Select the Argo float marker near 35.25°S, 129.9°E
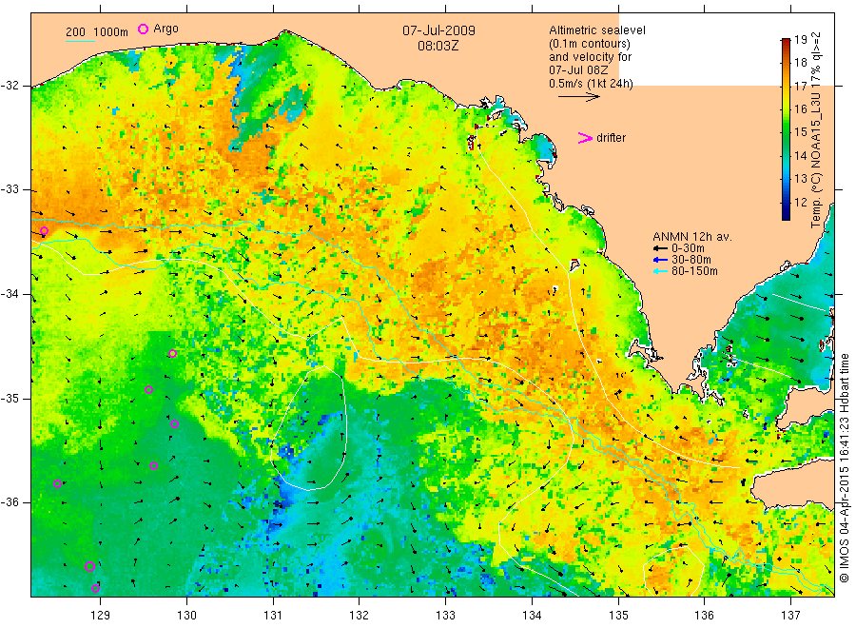Image resolution: width=856 pixels, height=628 pixels. click(x=175, y=424)
